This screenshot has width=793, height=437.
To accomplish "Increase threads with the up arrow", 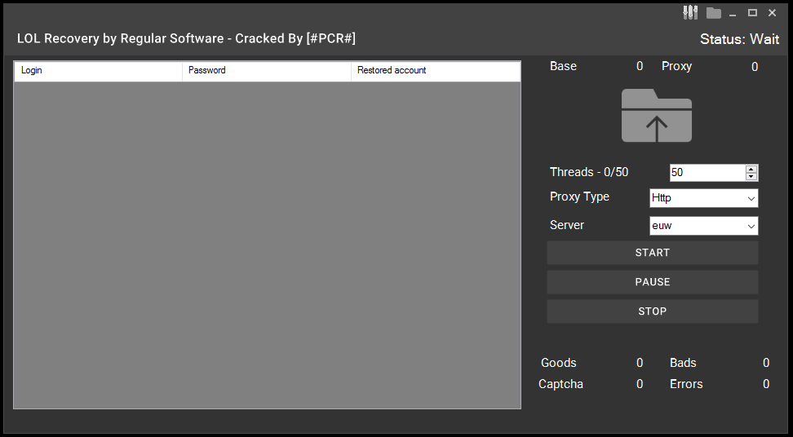I will click(751, 169).
